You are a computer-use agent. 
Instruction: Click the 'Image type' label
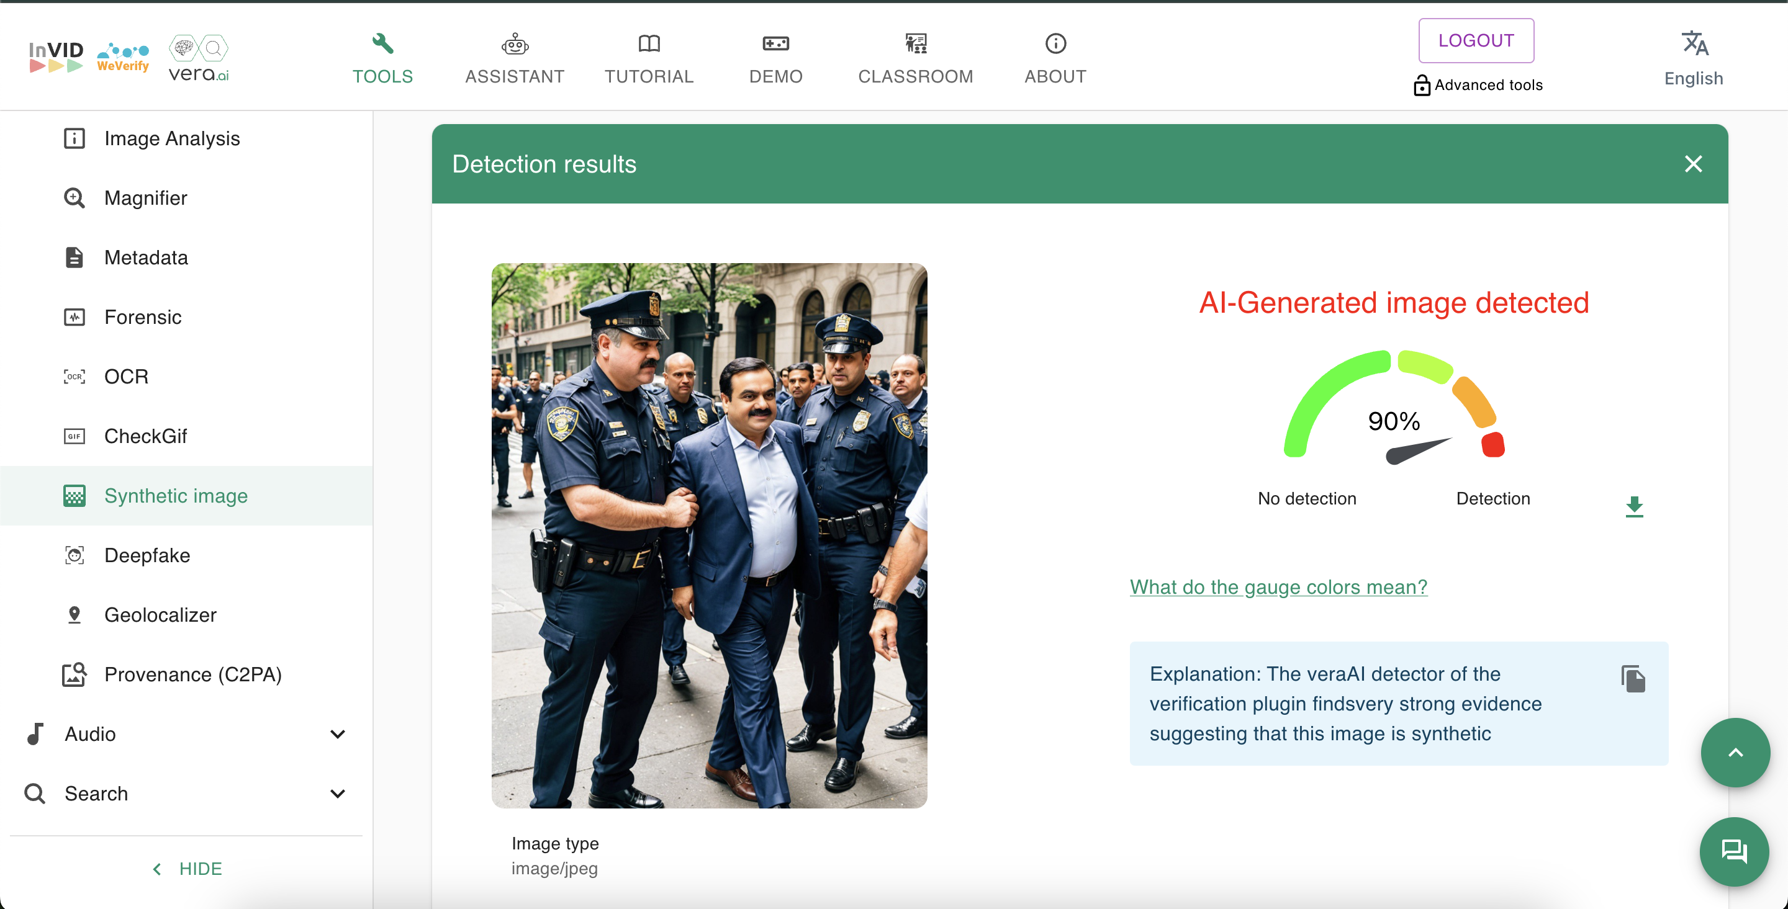coord(554,843)
